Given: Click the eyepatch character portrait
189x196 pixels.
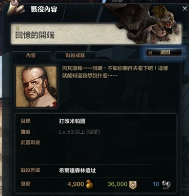Looking at the screenshot, I should (x=36, y=87).
